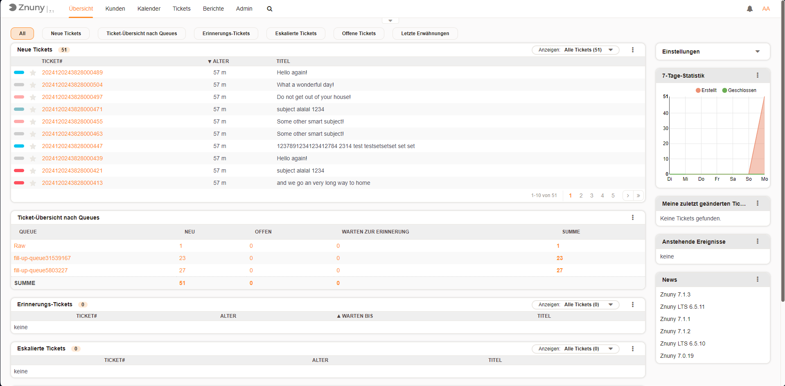
Task: Expand the Einstellungen panel
Action: 757,52
